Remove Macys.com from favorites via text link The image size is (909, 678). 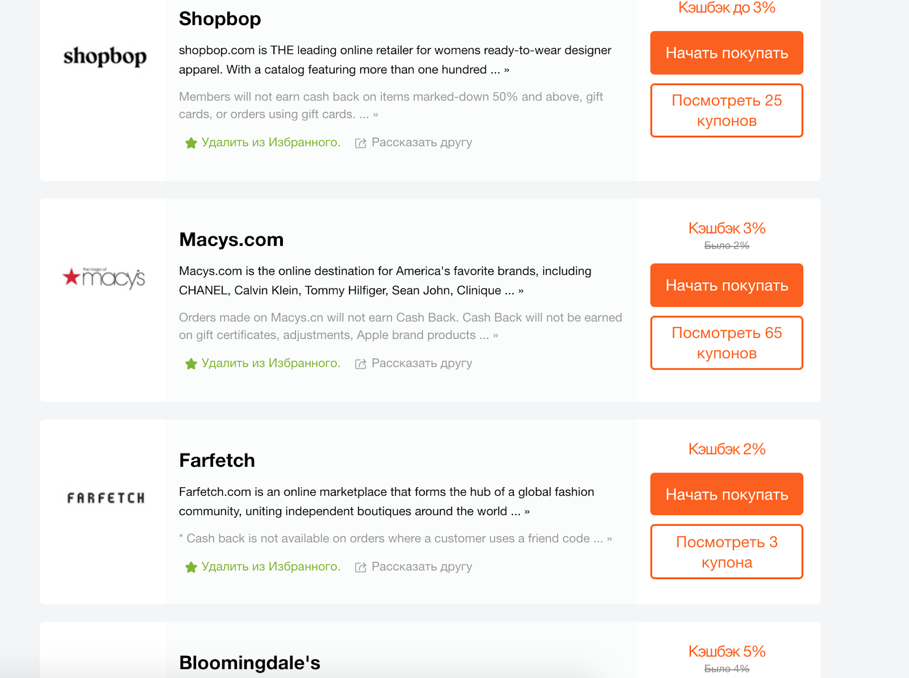coord(271,363)
